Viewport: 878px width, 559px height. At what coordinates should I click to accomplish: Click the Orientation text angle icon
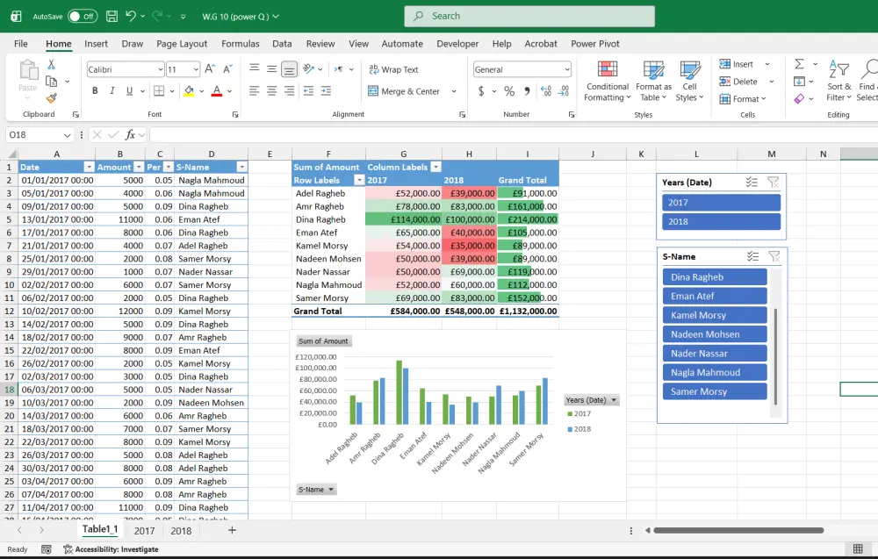[x=308, y=68]
